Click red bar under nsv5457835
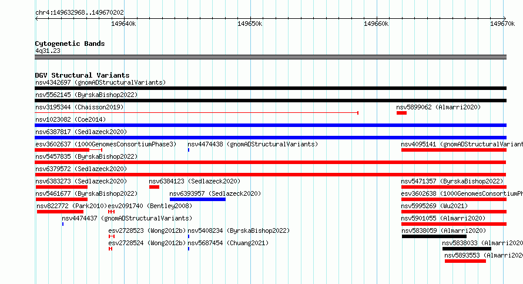This screenshot has height=284, width=523. [270, 162]
